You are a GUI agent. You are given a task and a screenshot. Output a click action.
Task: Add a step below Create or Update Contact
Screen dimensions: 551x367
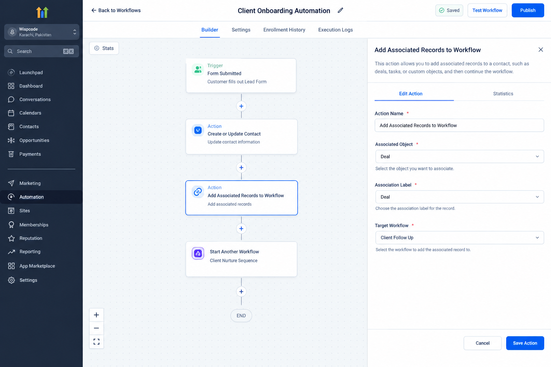pyautogui.click(x=241, y=167)
